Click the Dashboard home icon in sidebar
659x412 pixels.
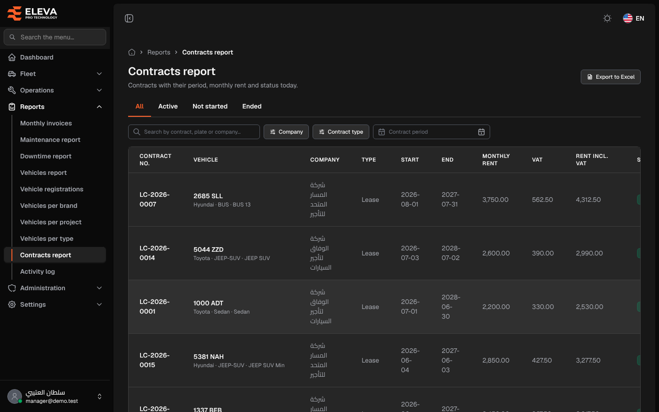pyautogui.click(x=12, y=57)
